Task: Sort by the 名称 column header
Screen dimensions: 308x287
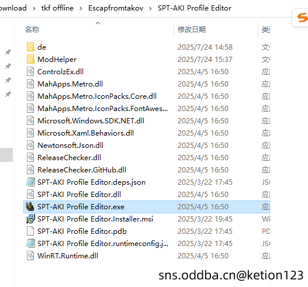Action: (32, 30)
